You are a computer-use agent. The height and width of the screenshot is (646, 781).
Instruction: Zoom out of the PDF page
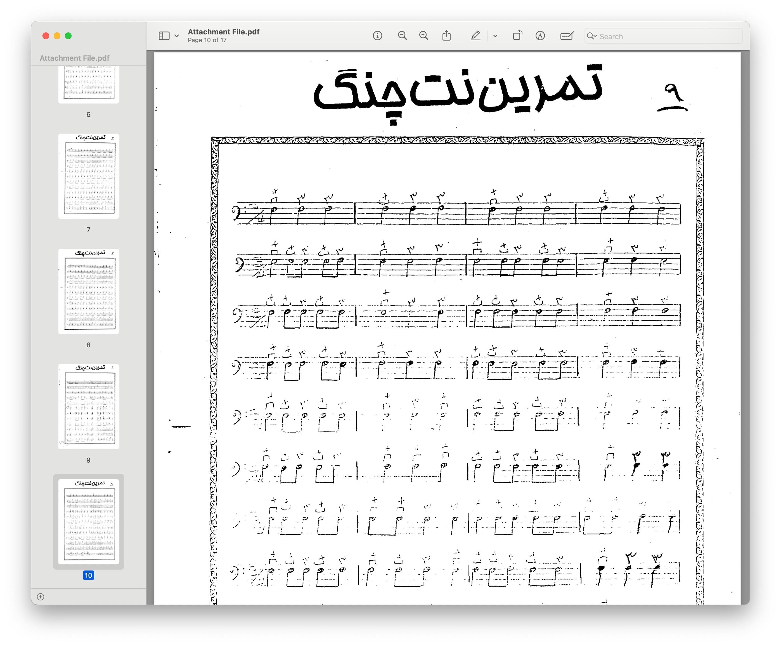coord(402,36)
